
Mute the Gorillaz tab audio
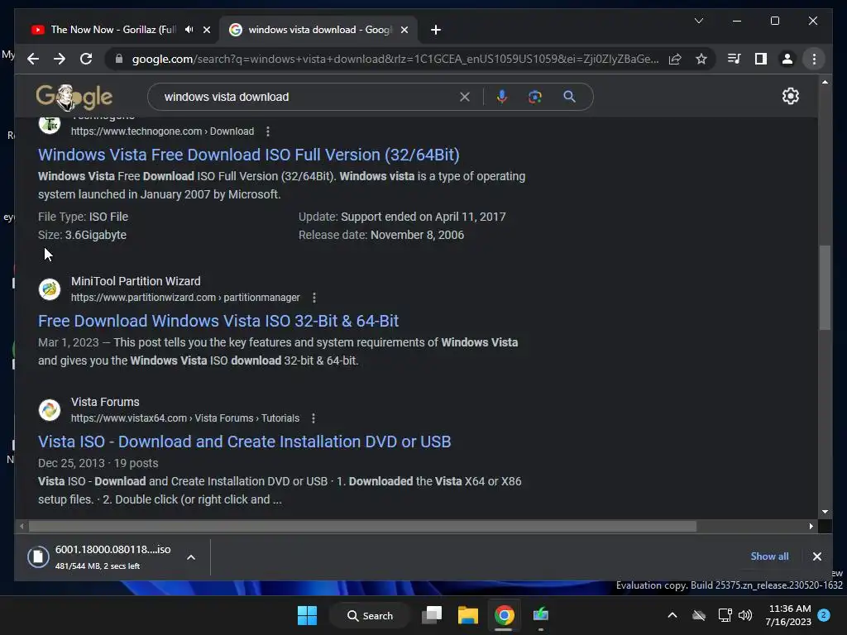[189, 30]
